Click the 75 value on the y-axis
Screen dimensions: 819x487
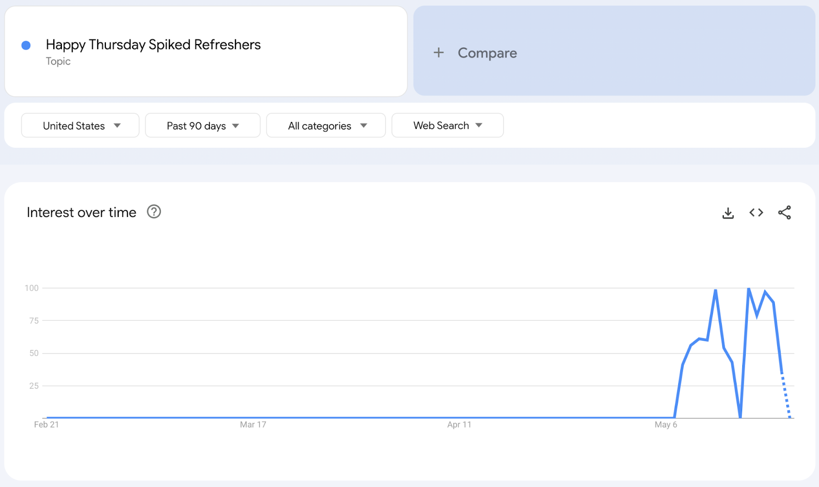[x=34, y=321]
